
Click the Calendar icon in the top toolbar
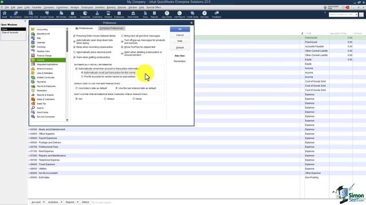[x=73, y=14]
